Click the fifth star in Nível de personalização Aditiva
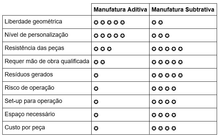The height and width of the screenshot is (137, 220). [x=122, y=36]
